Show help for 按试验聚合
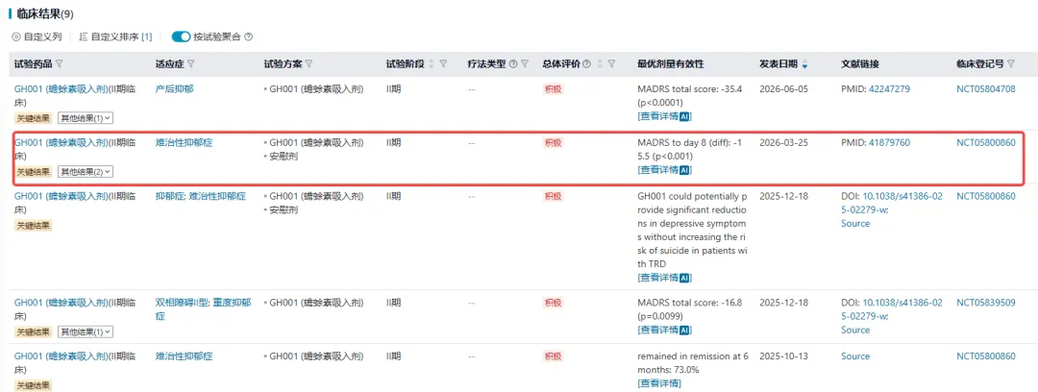 click(248, 37)
